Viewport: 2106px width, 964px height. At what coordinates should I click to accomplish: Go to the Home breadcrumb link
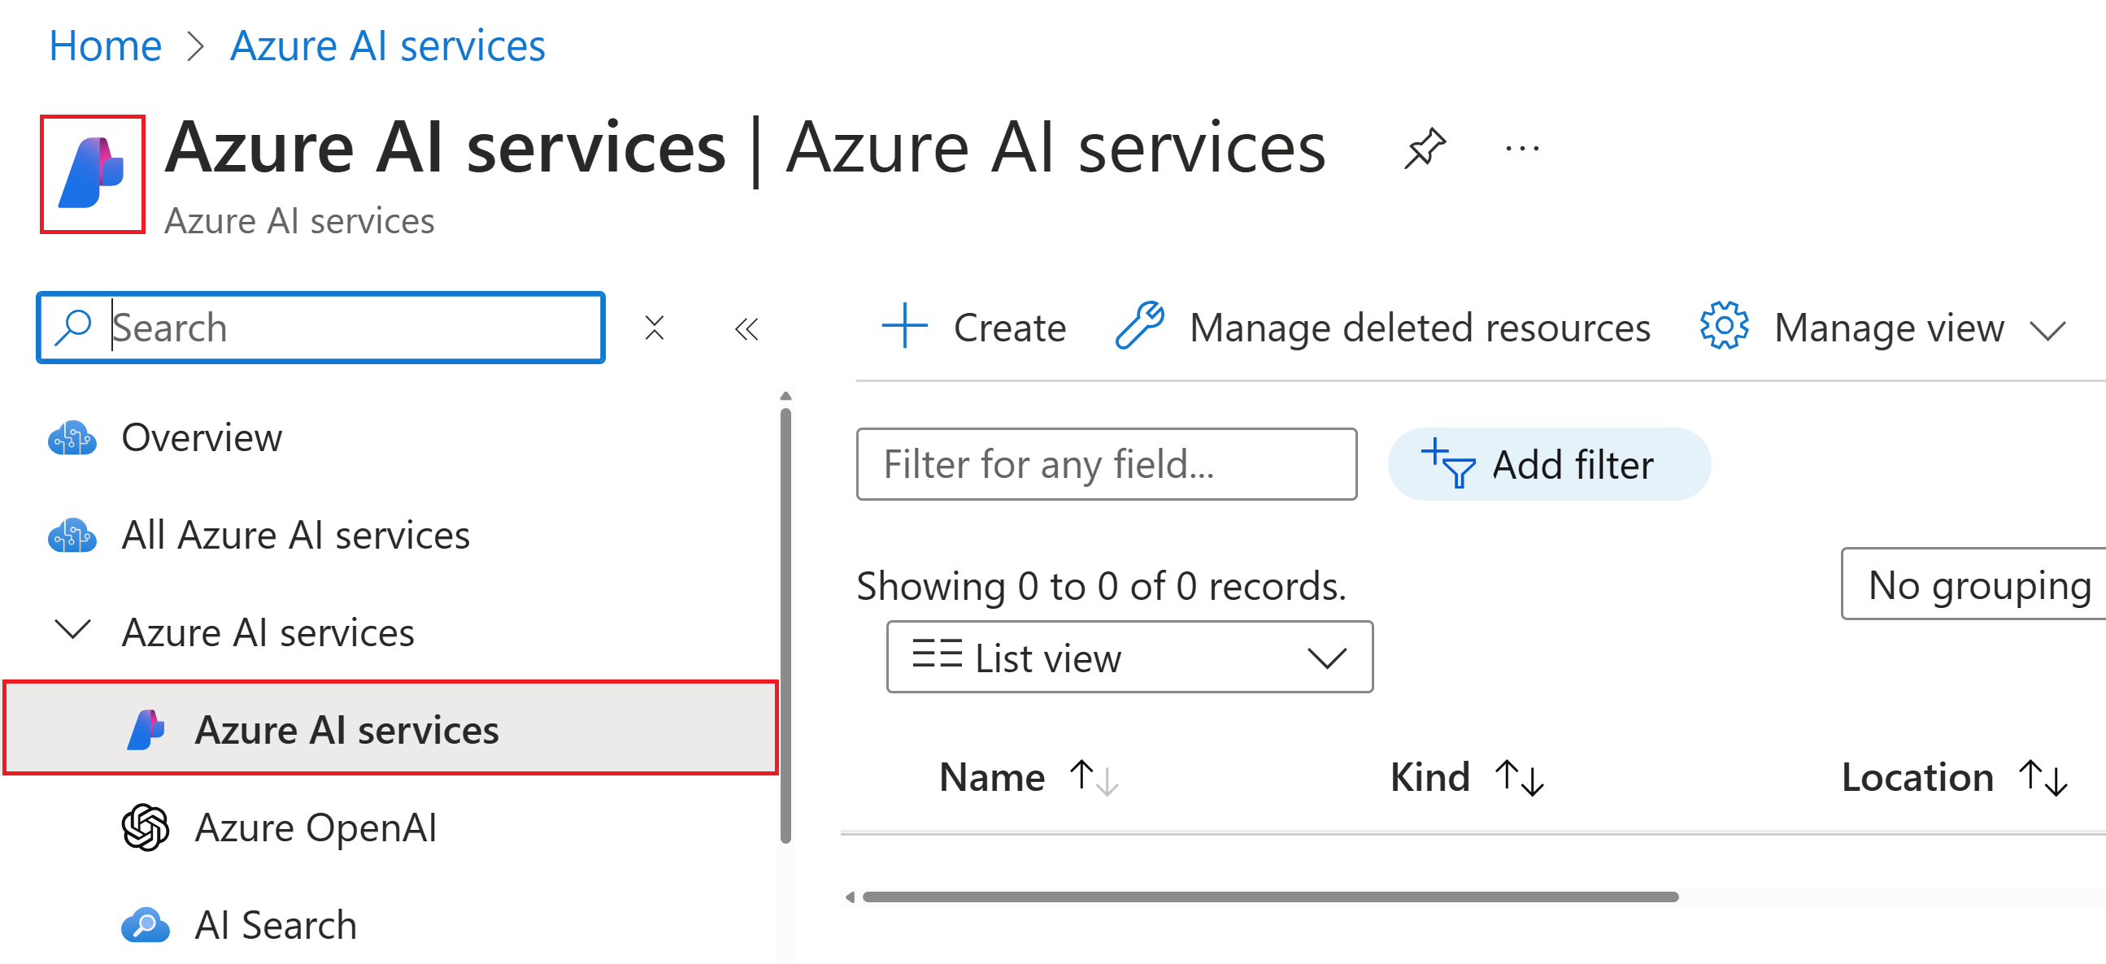click(105, 45)
